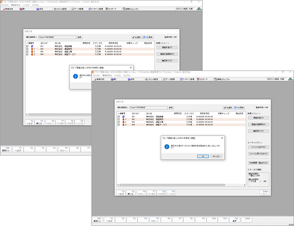Image resolution: width=294 pixels, height=226 pixels.
Task: Click ファイル取り込み button under ユーティリティ
Action: [258, 154]
